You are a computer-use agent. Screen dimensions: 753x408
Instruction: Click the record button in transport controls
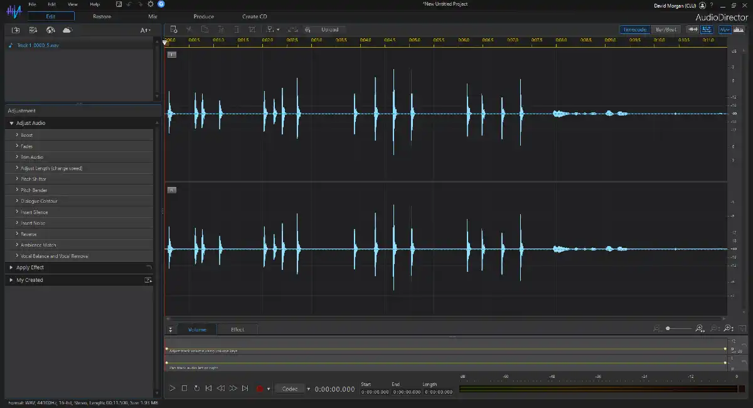[x=259, y=388]
